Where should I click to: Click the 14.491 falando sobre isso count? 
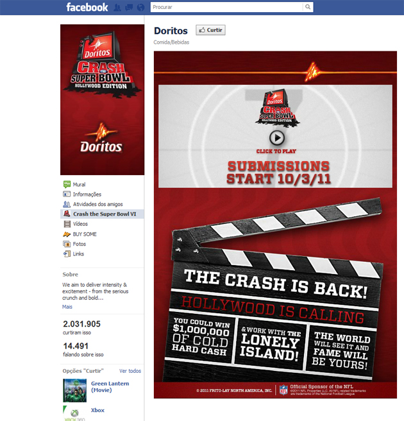point(76,346)
